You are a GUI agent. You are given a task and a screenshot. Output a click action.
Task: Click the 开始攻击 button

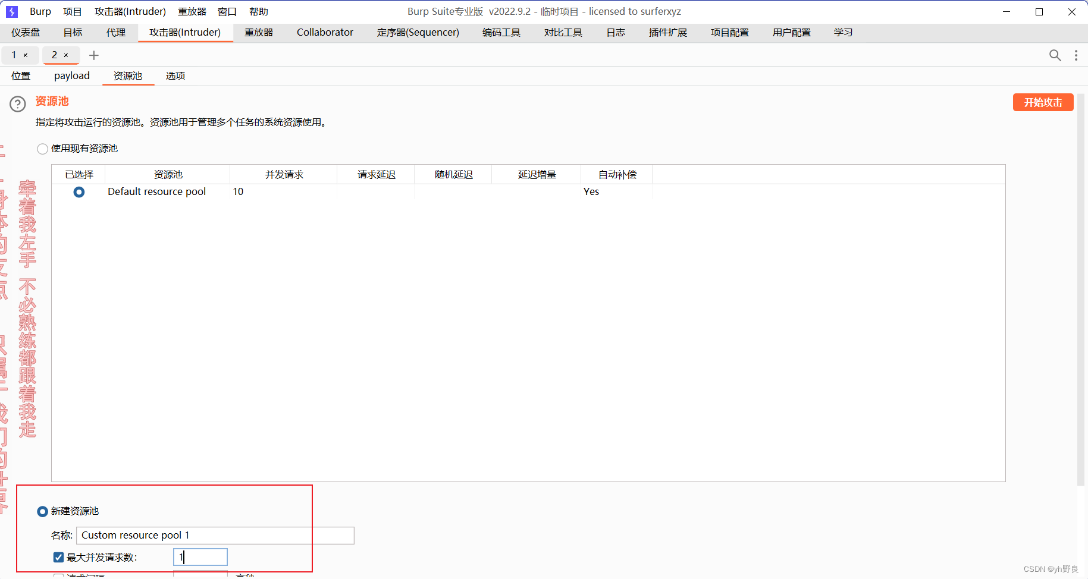pos(1043,102)
